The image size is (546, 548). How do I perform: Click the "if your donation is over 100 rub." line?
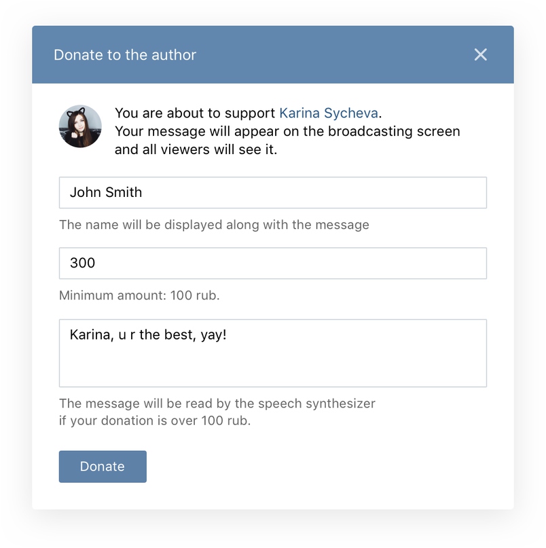click(x=155, y=420)
